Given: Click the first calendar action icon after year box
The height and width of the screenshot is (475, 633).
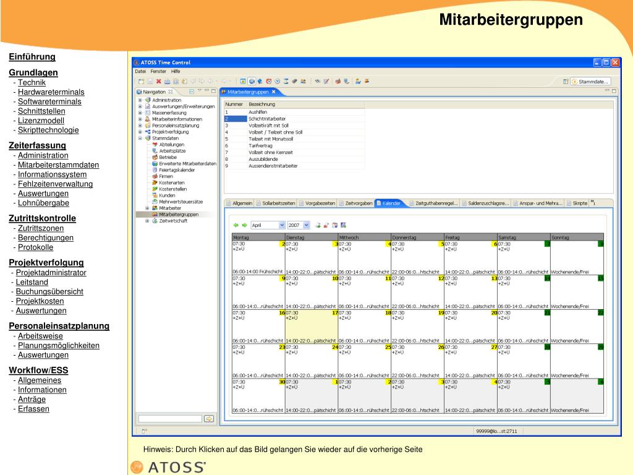Looking at the screenshot, I should [318, 225].
